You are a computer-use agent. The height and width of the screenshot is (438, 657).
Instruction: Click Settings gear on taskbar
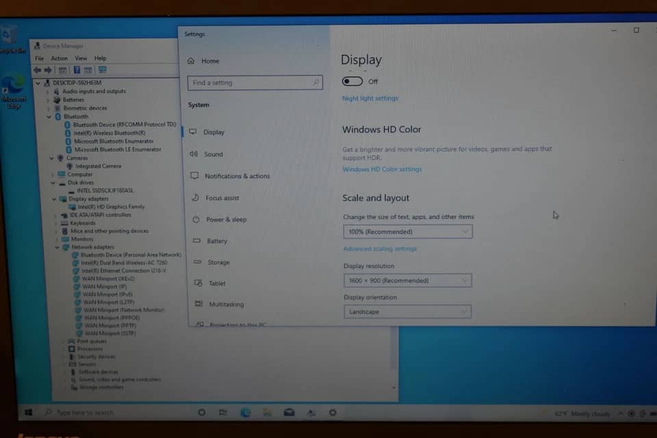tap(333, 413)
